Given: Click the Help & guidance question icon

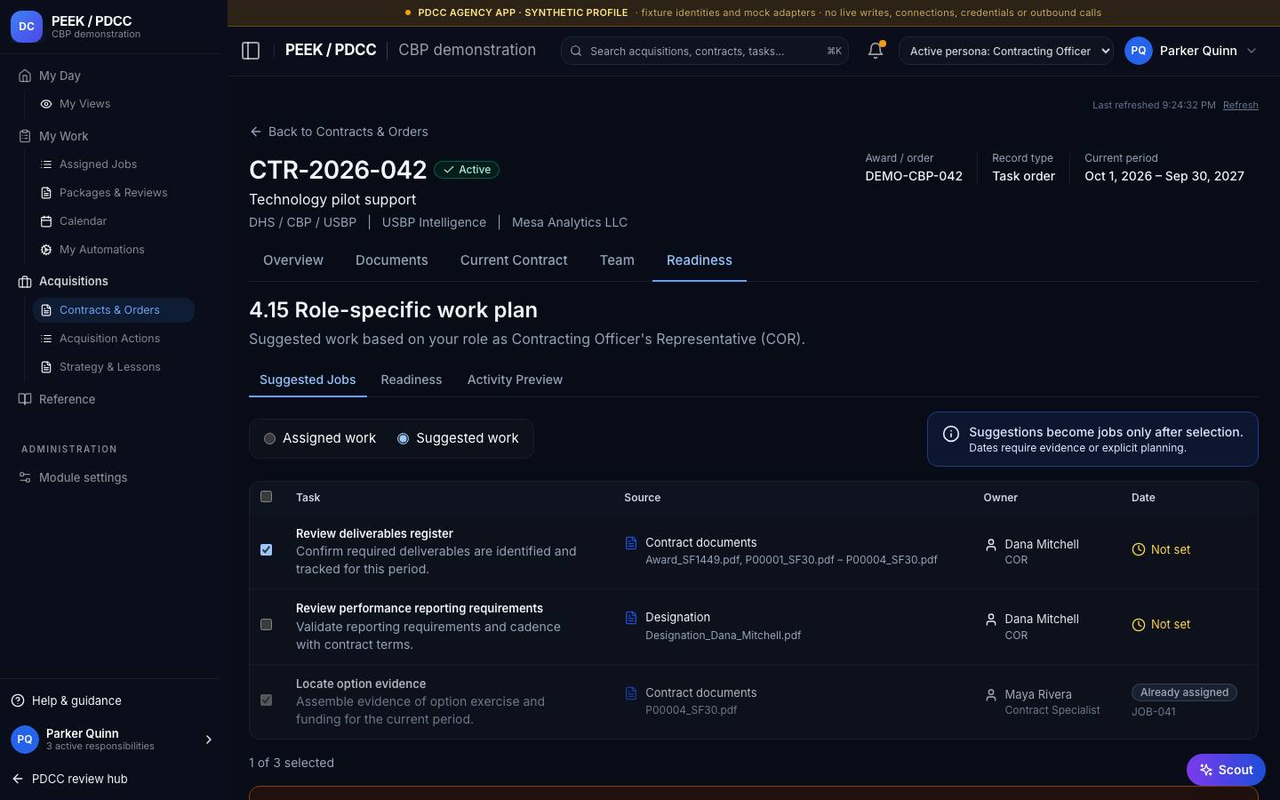Looking at the screenshot, I should click(x=18, y=700).
